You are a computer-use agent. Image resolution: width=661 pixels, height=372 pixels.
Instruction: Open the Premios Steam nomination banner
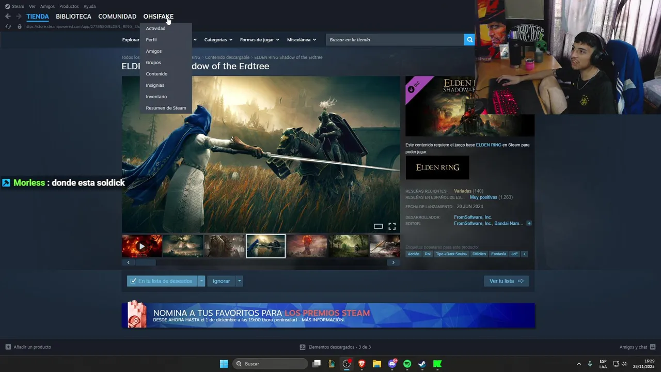click(x=328, y=315)
